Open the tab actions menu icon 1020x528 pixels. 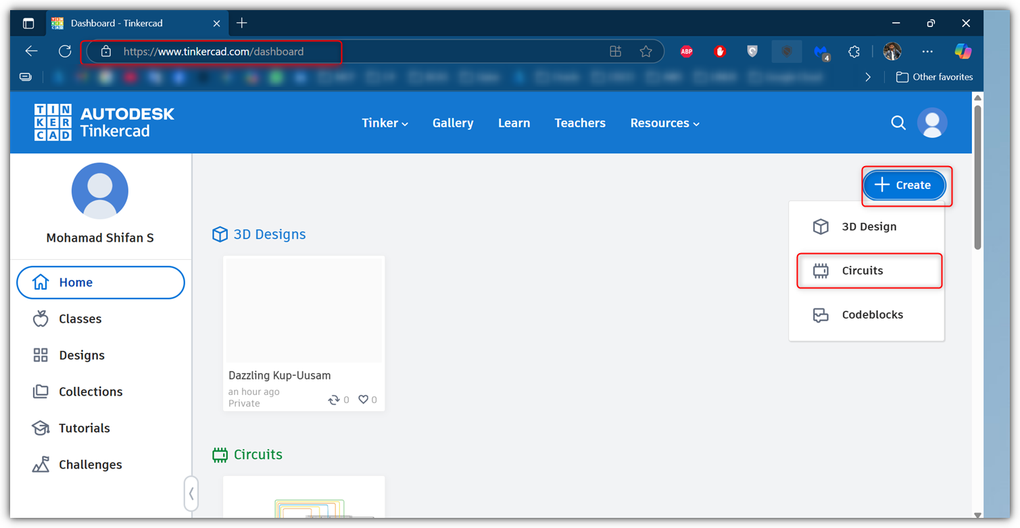28,23
